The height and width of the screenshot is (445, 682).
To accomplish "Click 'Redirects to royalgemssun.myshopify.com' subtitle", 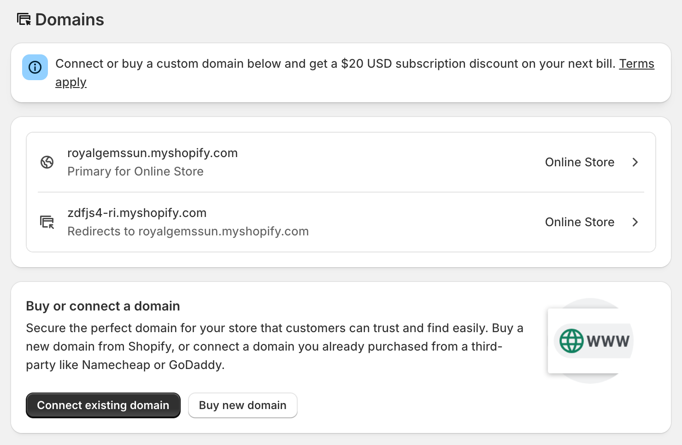I will pos(188,231).
